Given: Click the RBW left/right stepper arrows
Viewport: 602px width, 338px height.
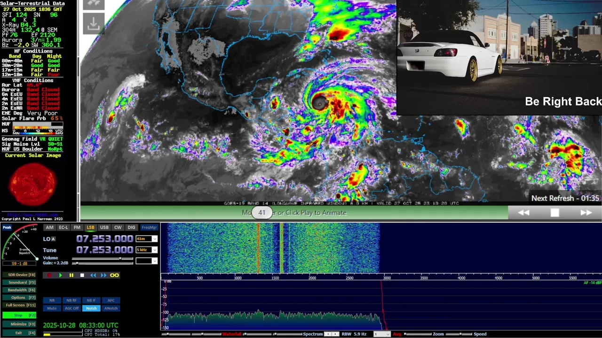Looking at the screenshot, I should [x=332, y=334].
